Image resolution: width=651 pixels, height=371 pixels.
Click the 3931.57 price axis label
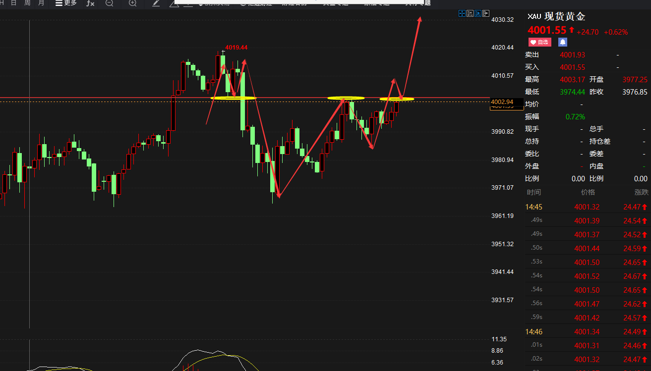coord(502,300)
